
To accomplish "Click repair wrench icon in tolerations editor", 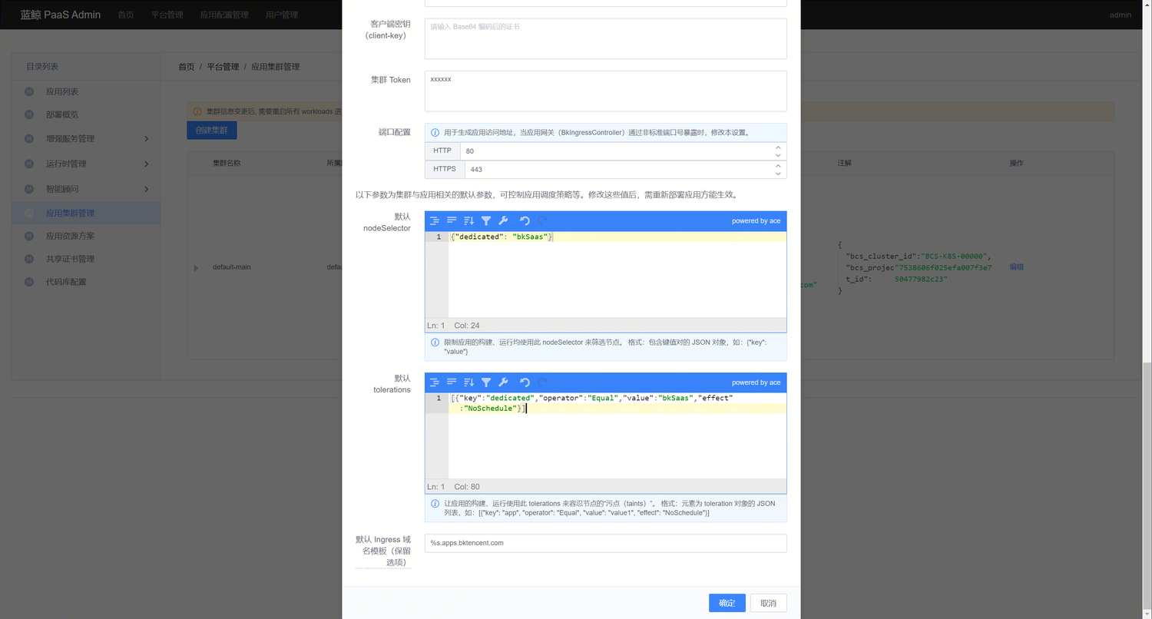I will click(x=503, y=382).
